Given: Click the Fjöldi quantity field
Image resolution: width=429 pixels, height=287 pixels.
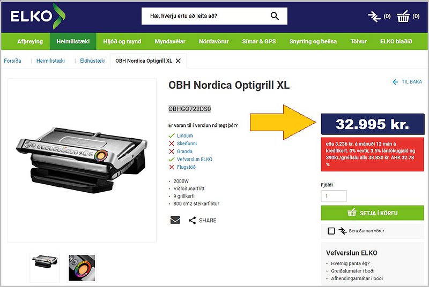Looking at the screenshot, I should (x=334, y=196).
